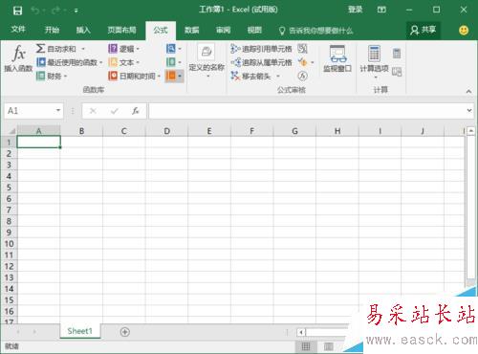
Task: Click the Calculate Sheet icon
Action: coord(397,72)
